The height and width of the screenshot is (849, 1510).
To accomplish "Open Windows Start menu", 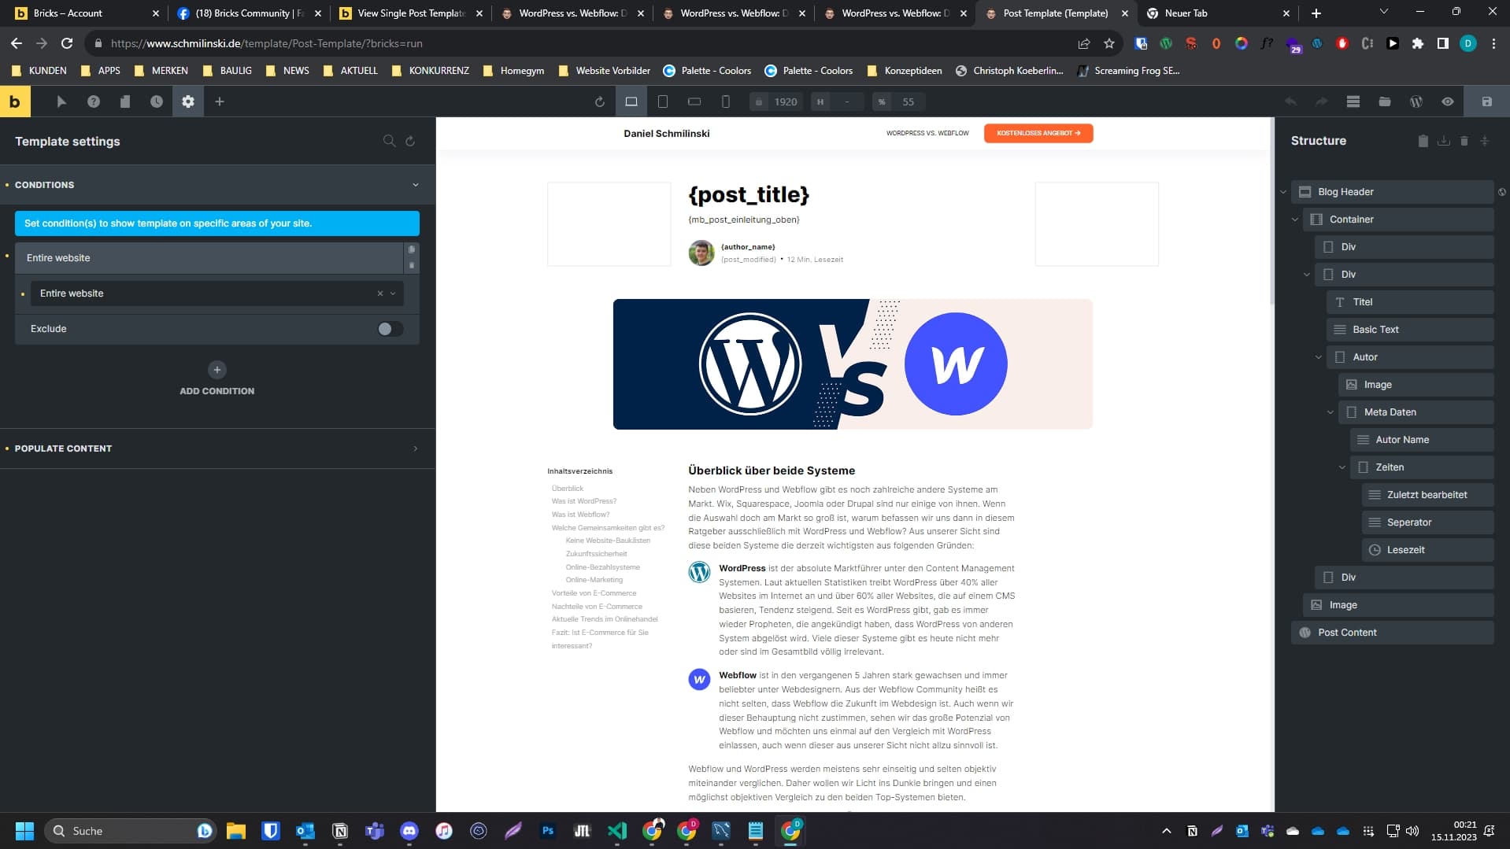I will (24, 831).
